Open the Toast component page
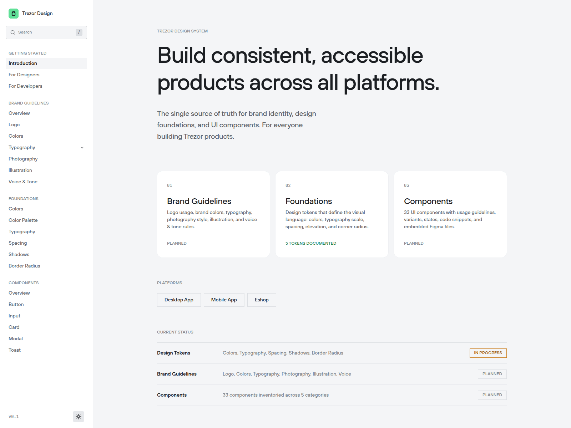 tap(15, 350)
